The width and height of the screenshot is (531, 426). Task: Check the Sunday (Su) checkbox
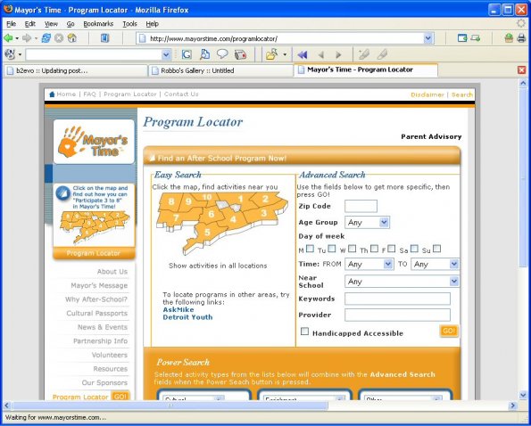(x=437, y=249)
